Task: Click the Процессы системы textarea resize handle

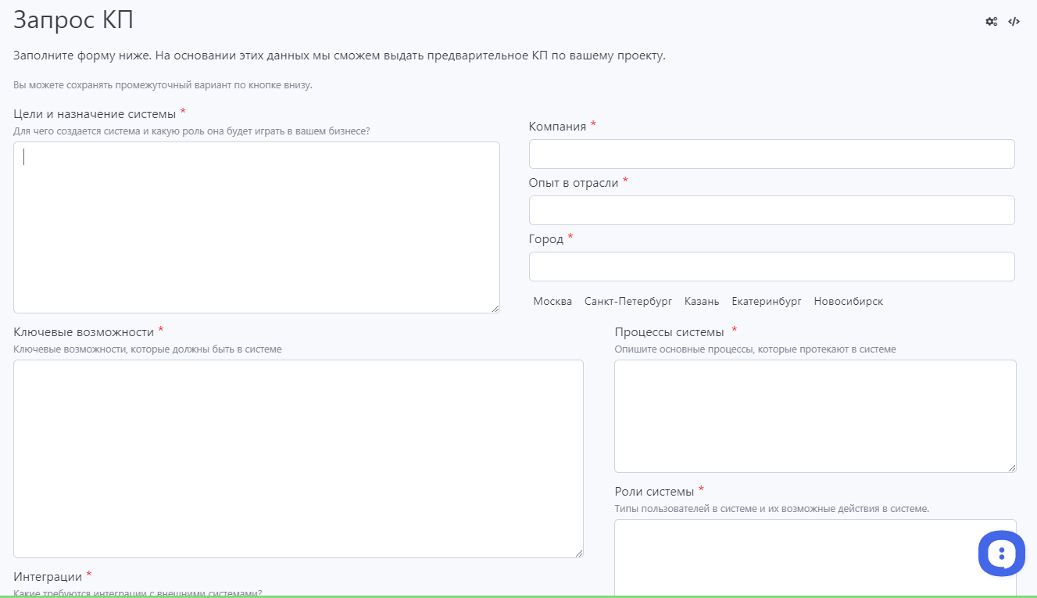Action: [1012, 468]
